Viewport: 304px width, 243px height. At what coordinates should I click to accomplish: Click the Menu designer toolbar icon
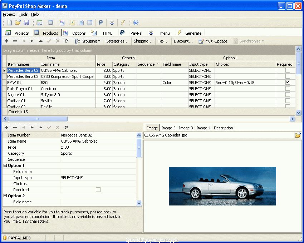coord(112,23)
